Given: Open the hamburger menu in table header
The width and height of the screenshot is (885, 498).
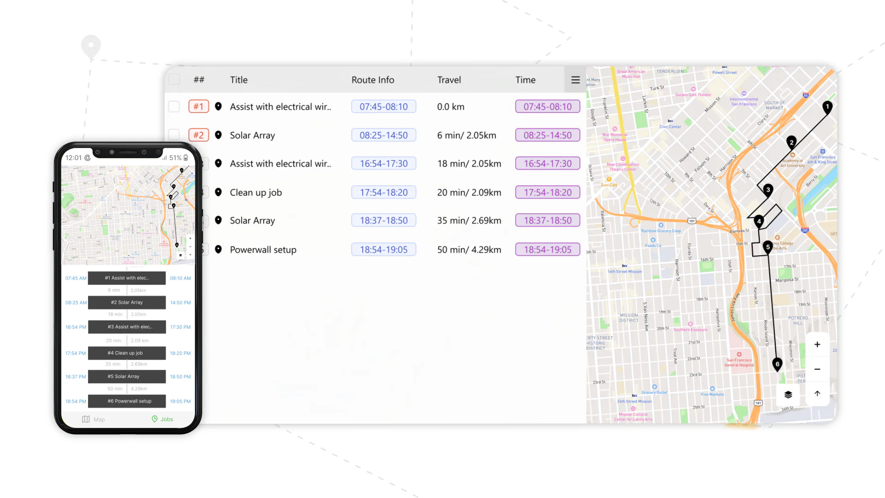Looking at the screenshot, I should pyautogui.click(x=575, y=80).
